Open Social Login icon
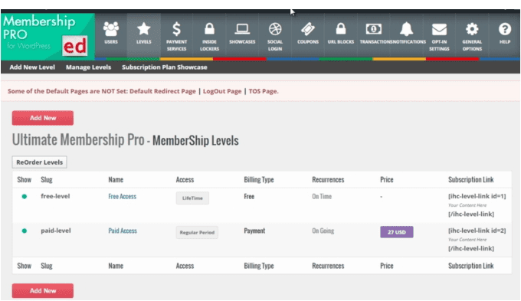The height and width of the screenshot is (301, 521). point(275,29)
